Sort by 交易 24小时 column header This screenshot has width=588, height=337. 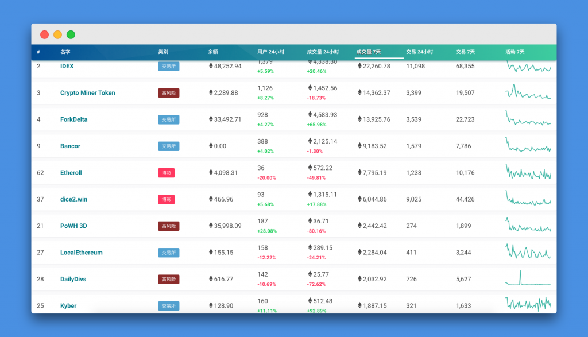[x=419, y=52]
